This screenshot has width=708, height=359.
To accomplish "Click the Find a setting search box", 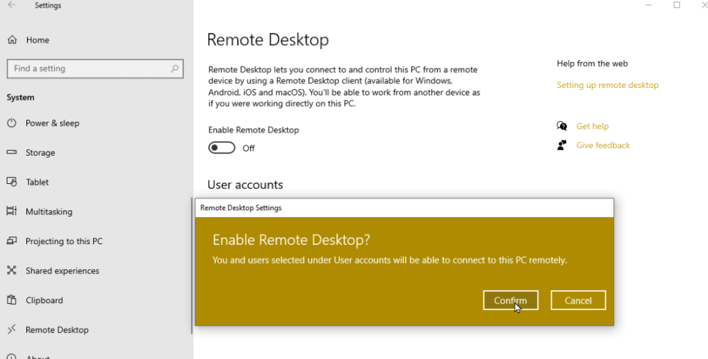I will click(x=95, y=68).
